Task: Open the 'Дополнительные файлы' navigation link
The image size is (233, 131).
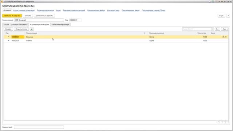Action: tap(96, 11)
